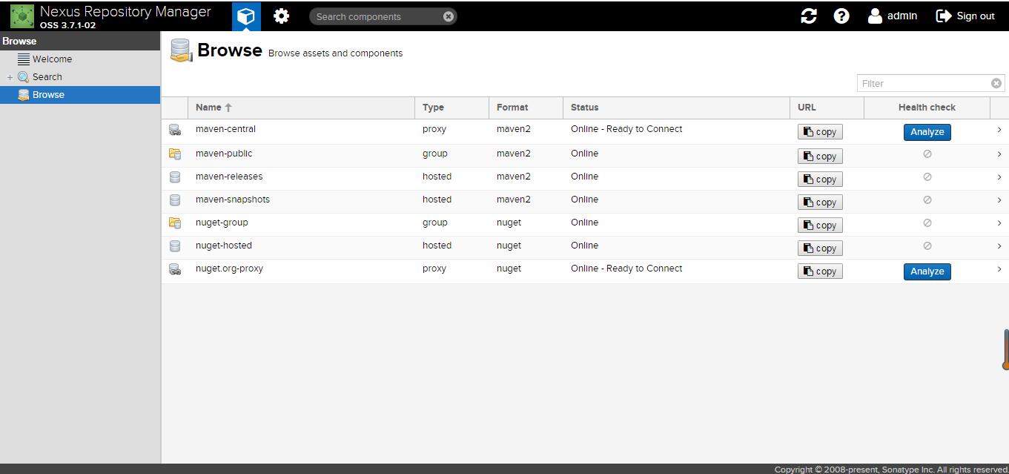Open the maven-releases repository name
The height and width of the screenshot is (474, 1009).
[x=229, y=177]
